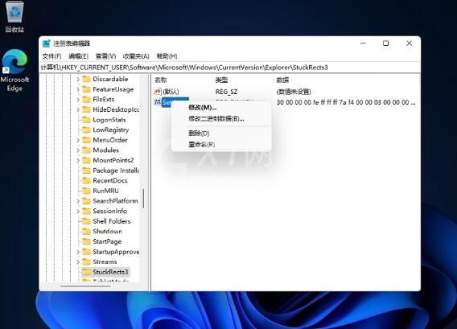Expand the StartupApproved tree node
Viewport: 457px width, 329px height.
point(78,252)
